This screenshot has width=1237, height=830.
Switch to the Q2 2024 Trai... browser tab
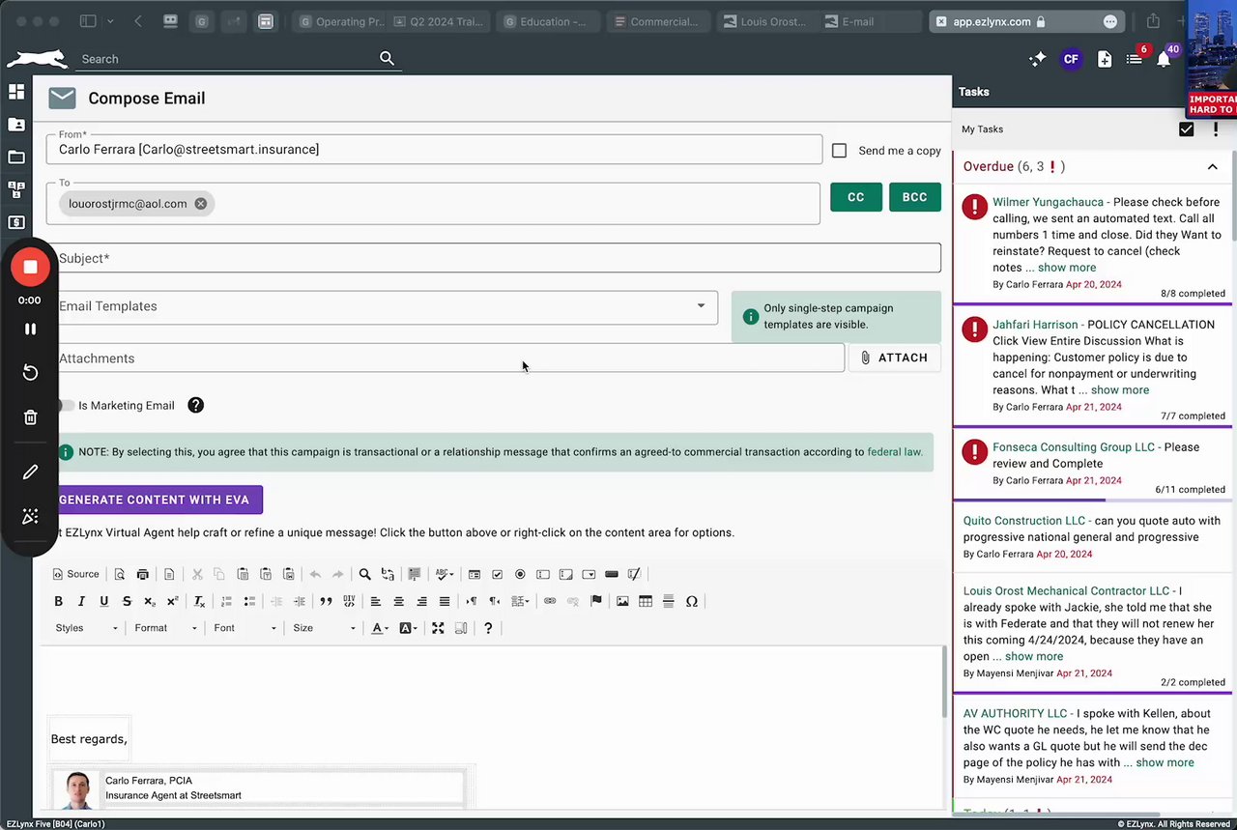pyautogui.click(x=437, y=21)
